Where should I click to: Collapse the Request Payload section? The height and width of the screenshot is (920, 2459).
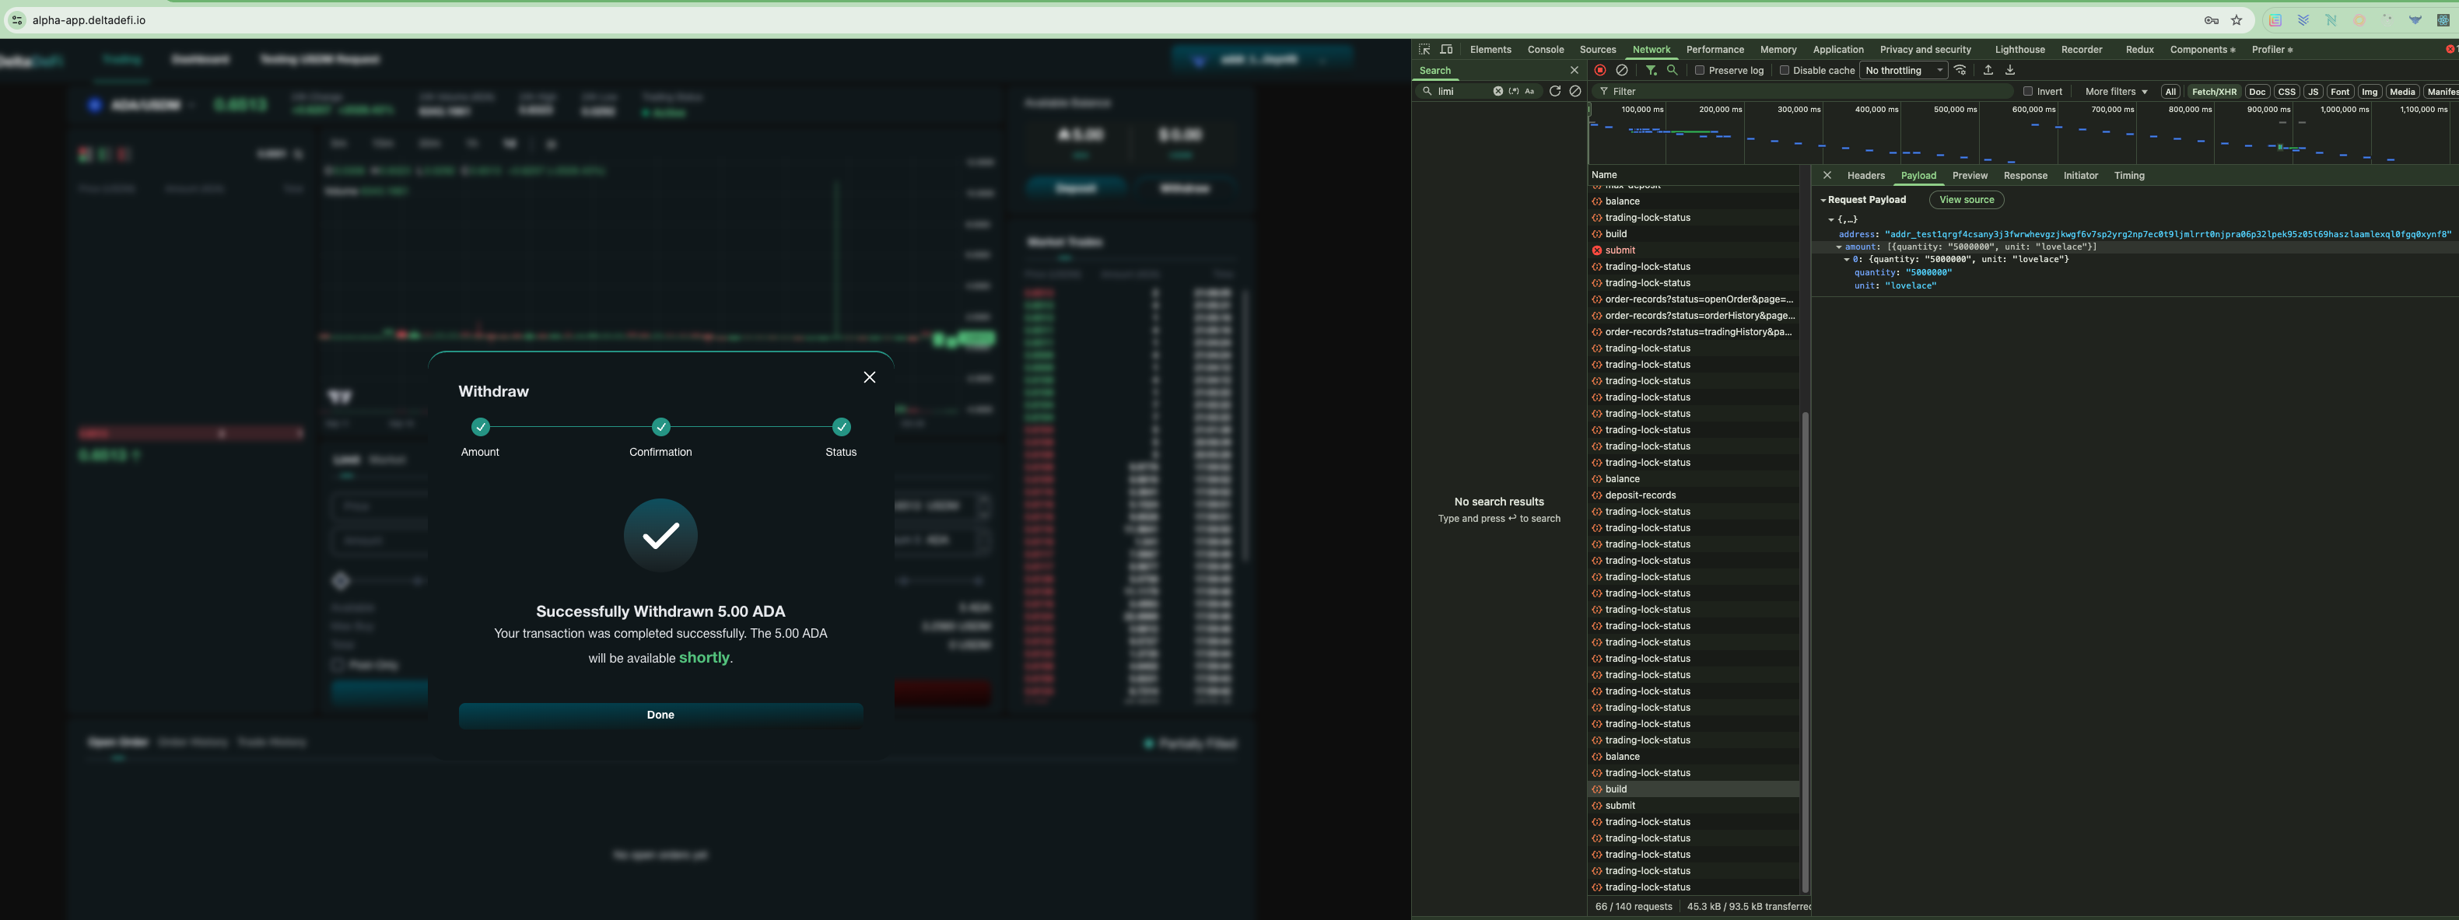[x=1823, y=201]
